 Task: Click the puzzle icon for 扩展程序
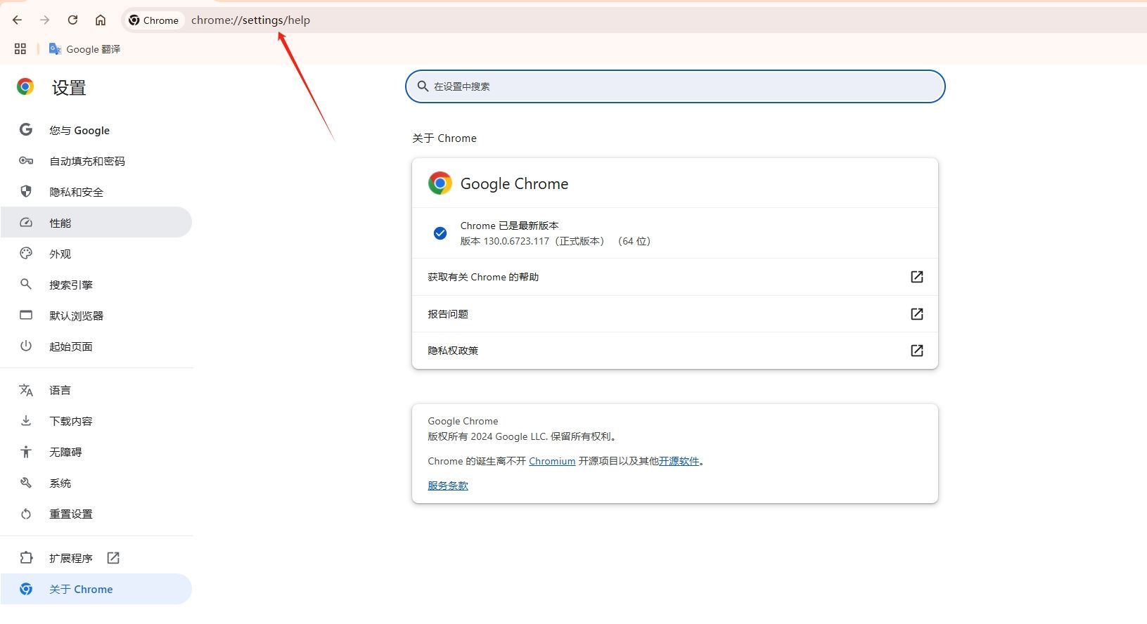(26, 558)
